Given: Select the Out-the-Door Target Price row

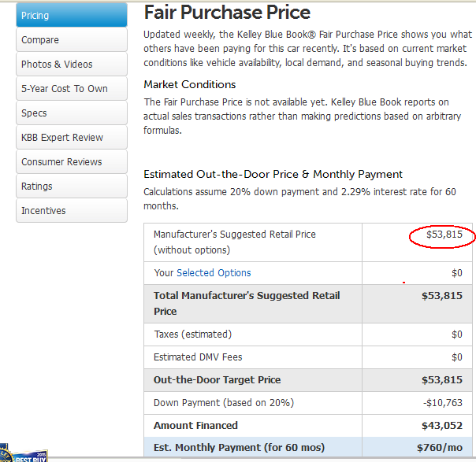Looking at the screenshot, I should (308, 380).
